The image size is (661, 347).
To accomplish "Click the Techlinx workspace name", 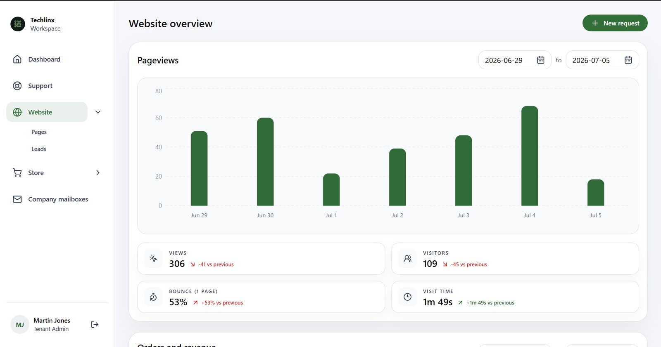I will 42,20.
